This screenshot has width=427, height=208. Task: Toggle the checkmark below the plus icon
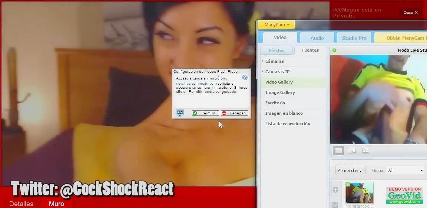pos(335,205)
